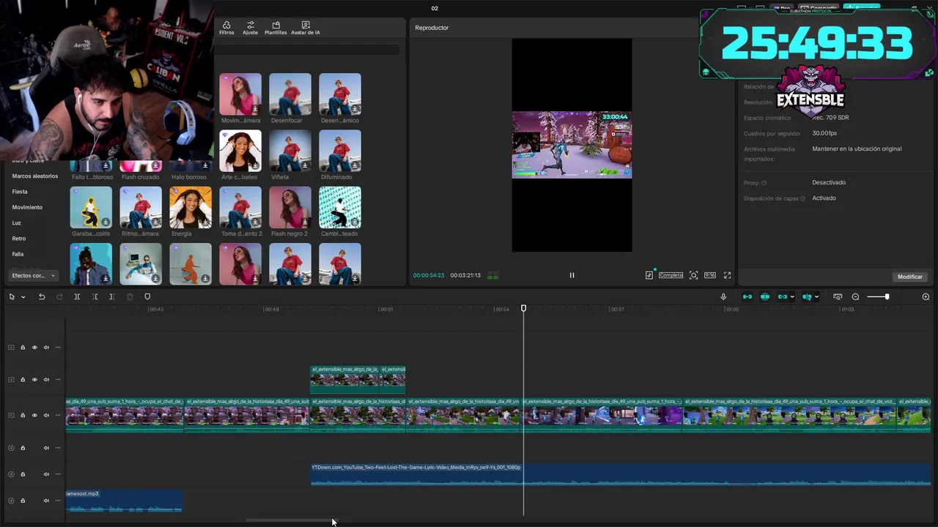
Task: Select the Movimiento effects category
Action: [x=27, y=207]
